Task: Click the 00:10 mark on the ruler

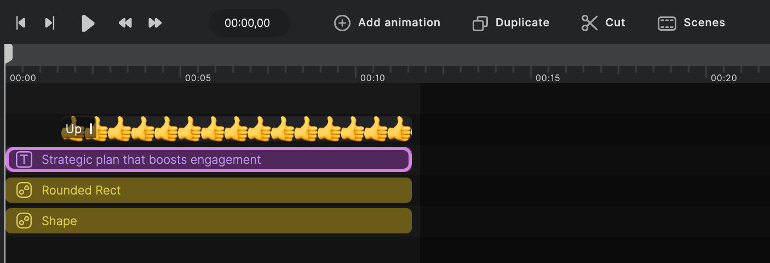Action: [x=372, y=78]
